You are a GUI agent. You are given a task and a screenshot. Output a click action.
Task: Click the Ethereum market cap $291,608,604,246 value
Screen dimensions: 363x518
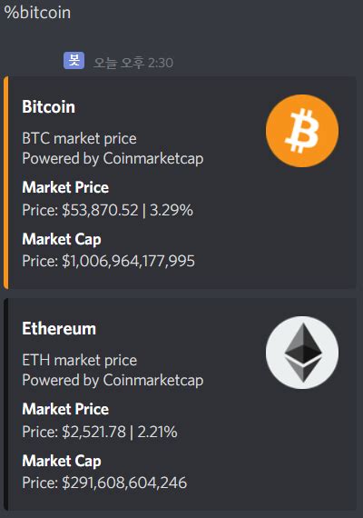[124, 483]
